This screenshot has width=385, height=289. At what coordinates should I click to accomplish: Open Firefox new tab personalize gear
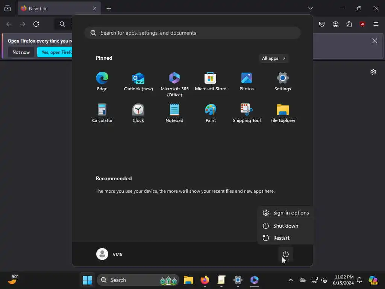[373, 72]
